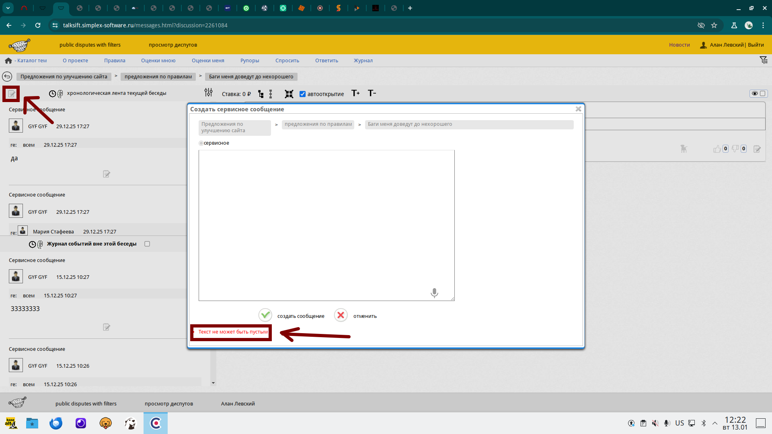Viewport: 772px width, 434px height.
Task: Increase text size with T+ icon
Action: [x=355, y=93]
